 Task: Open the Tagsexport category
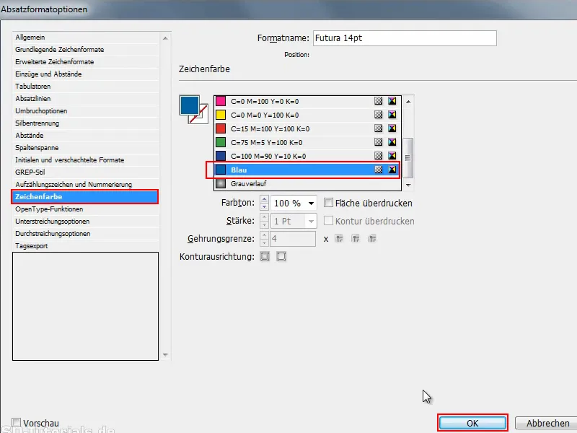(x=85, y=246)
